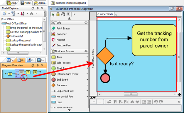Switch to the Diag. navigator tab
The height and width of the screenshot is (113, 184).
click(x=11, y=3)
